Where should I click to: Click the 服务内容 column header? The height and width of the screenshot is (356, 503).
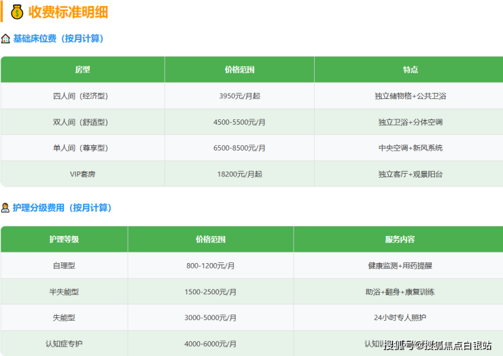(x=400, y=239)
